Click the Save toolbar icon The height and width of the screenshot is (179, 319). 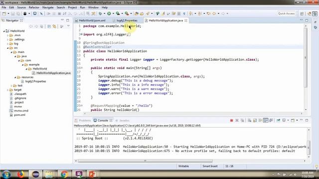13,13
